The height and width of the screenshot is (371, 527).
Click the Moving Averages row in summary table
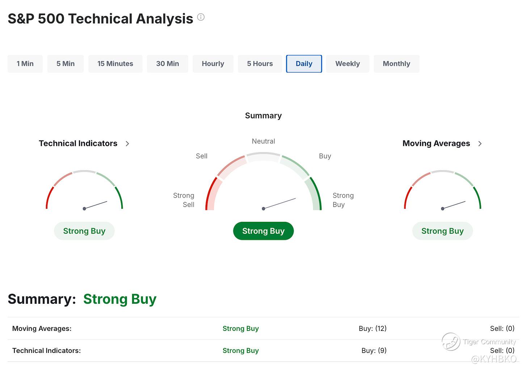[263, 328]
